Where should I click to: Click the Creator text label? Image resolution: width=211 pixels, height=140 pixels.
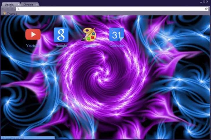point(89,46)
